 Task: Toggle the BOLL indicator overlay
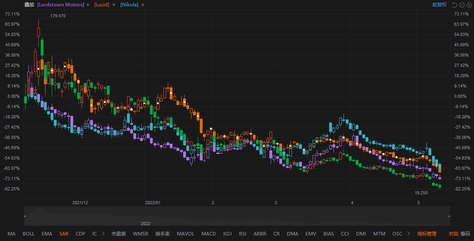click(28, 234)
